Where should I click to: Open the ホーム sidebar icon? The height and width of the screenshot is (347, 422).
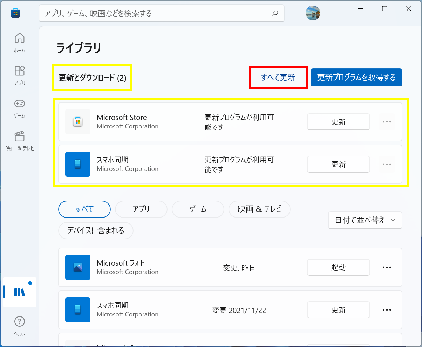pos(20,42)
